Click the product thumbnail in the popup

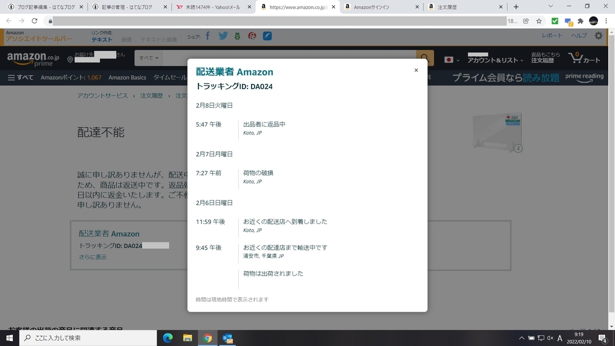tap(495, 131)
